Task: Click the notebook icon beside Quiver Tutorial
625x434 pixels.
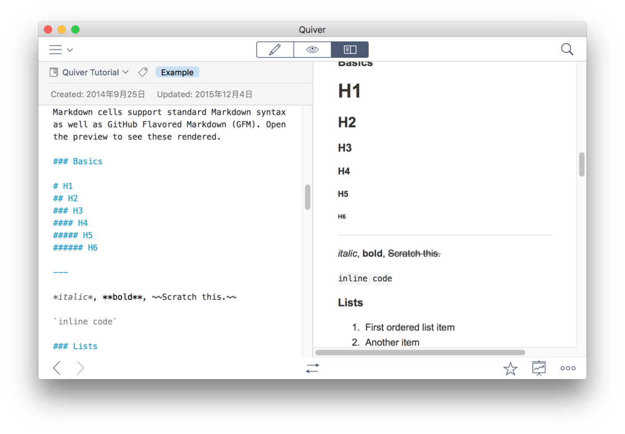Action: [54, 72]
